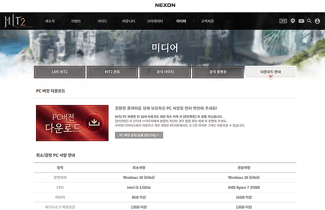Click the 권장사양 column header
Image resolution: width=325 pixels, height=210 pixels.
[x=244, y=168]
